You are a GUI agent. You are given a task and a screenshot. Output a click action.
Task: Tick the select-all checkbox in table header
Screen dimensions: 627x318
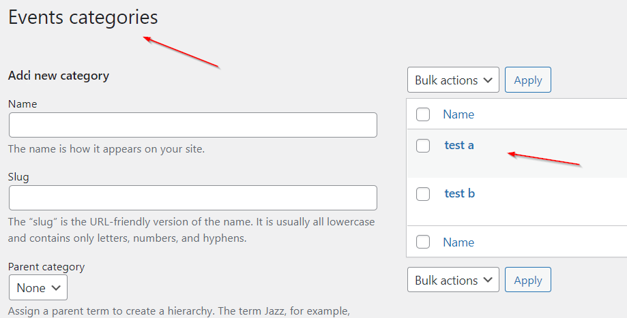(x=423, y=114)
